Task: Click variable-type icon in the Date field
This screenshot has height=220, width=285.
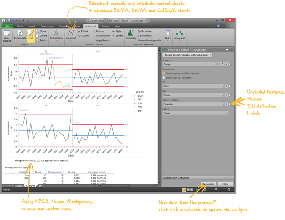Action: click(x=223, y=86)
